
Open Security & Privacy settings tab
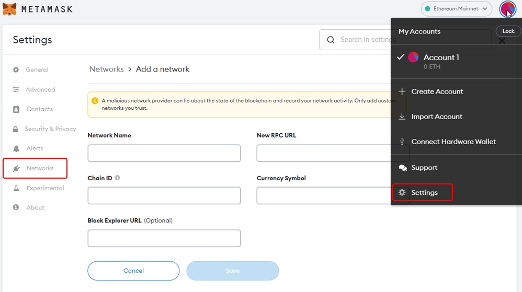(50, 129)
